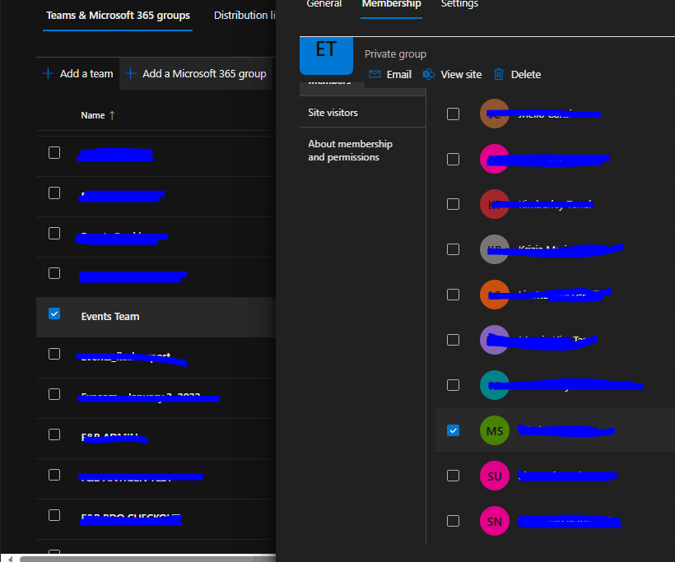Image resolution: width=675 pixels, height=562 pixels.
Task: Uncheck the Events Team checkbox
Action: pyautogui.click(x=54, y=314)
